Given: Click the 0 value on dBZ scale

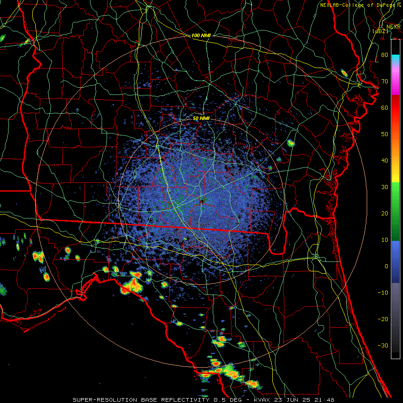Looking at the screenshot, I should tap(386, 266).
